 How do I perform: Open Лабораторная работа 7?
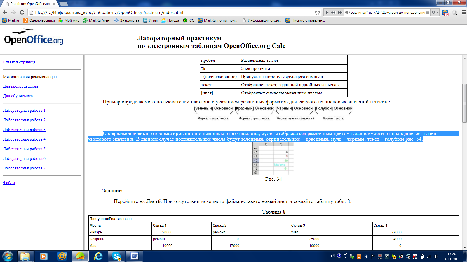pos(24,168)
